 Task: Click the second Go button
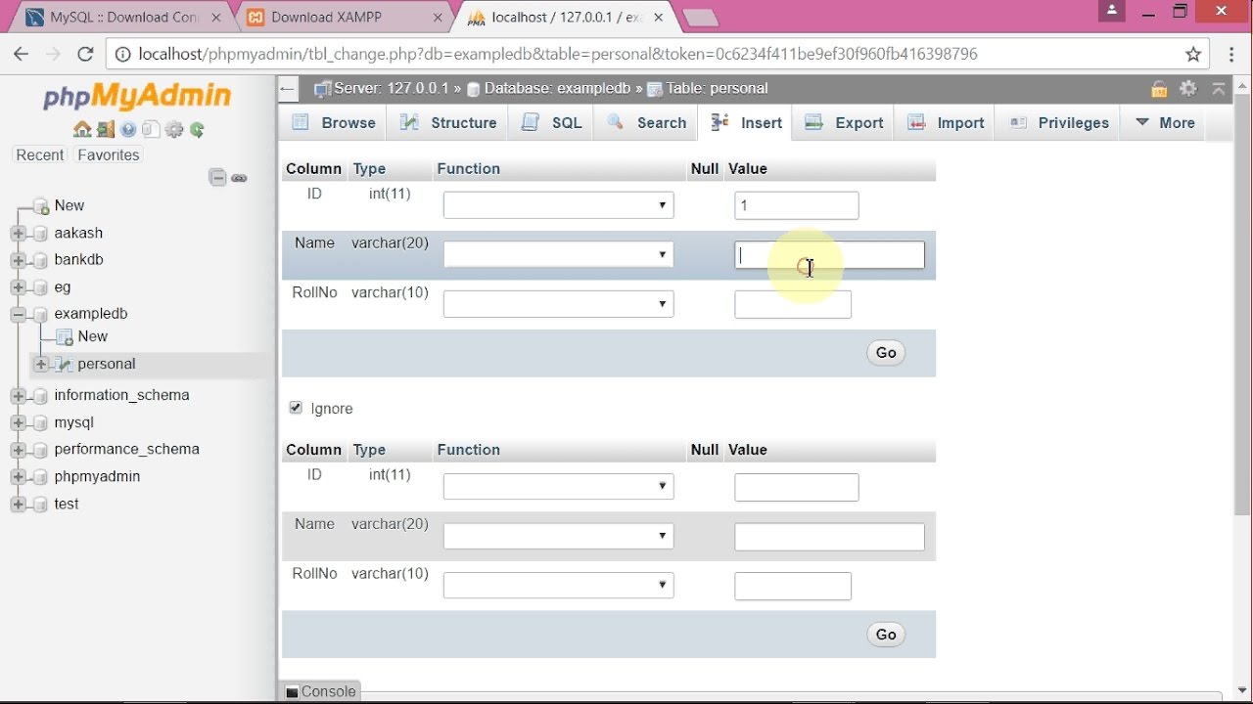click(x=886, y=635)
